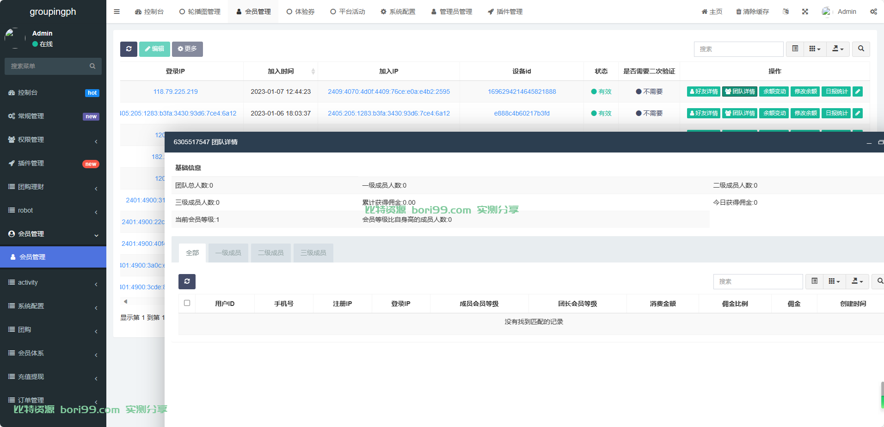884x427 pixels.
Task: Select all rows checkbox in team table
Action: pos(187,303)
